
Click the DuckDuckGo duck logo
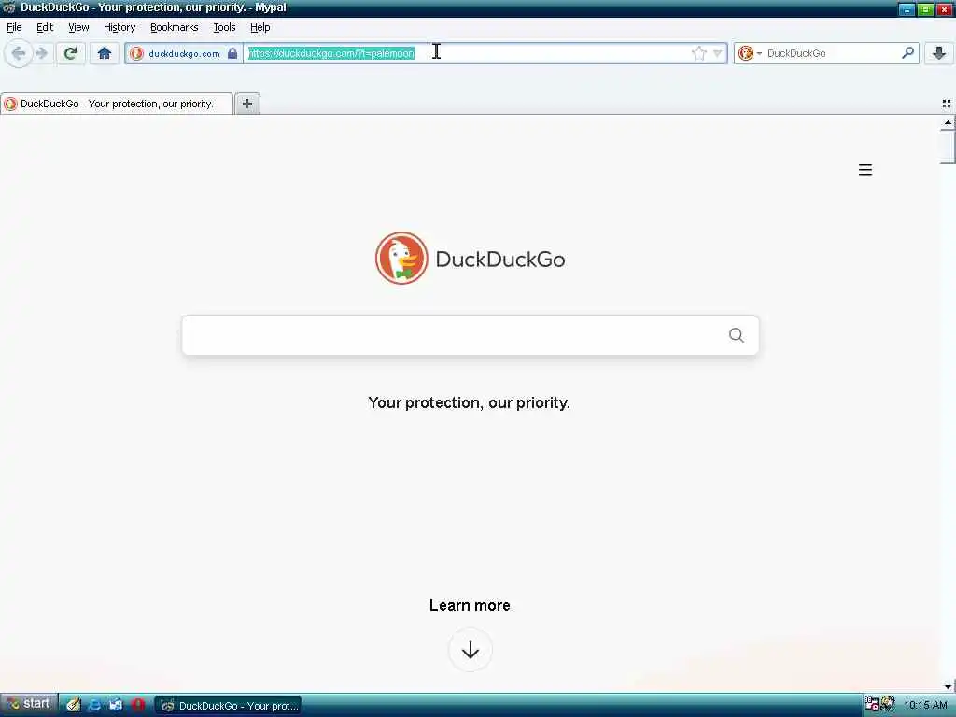(401, 258)
